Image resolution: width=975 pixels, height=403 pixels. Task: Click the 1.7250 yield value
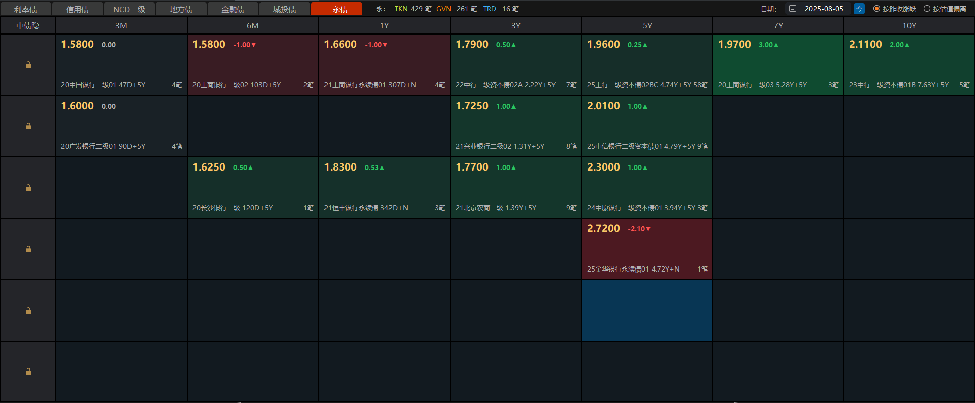click(472, 106)
